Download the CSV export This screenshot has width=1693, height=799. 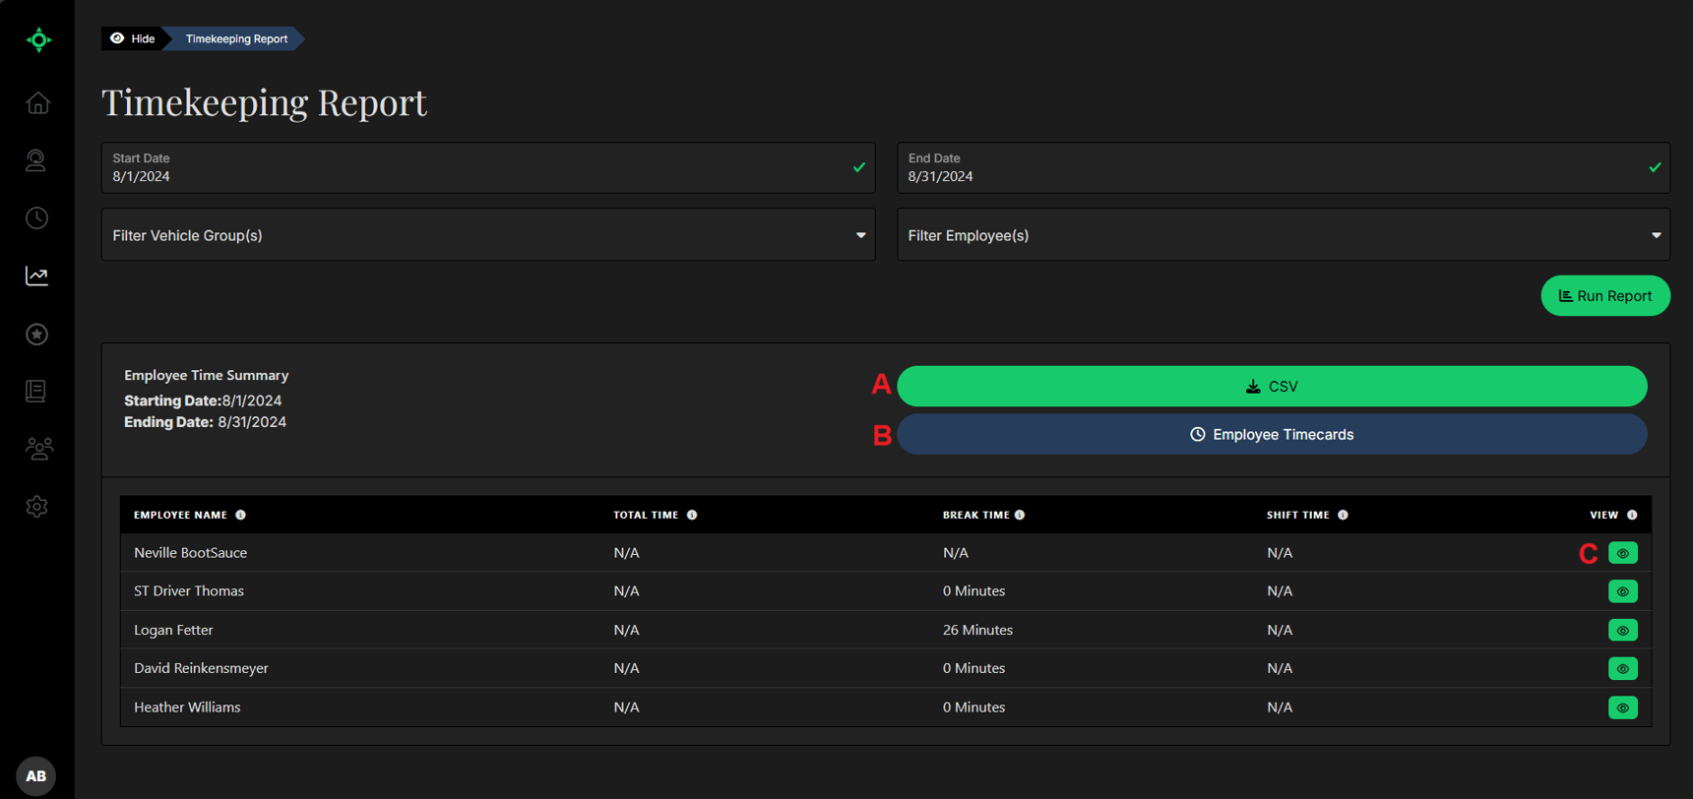(x=1272, y=387)
